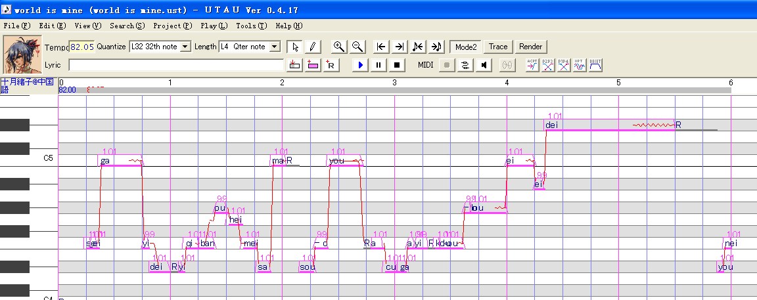757x300 pixels.
Task: Click the blue play button
Action: [x=360, y=64]
